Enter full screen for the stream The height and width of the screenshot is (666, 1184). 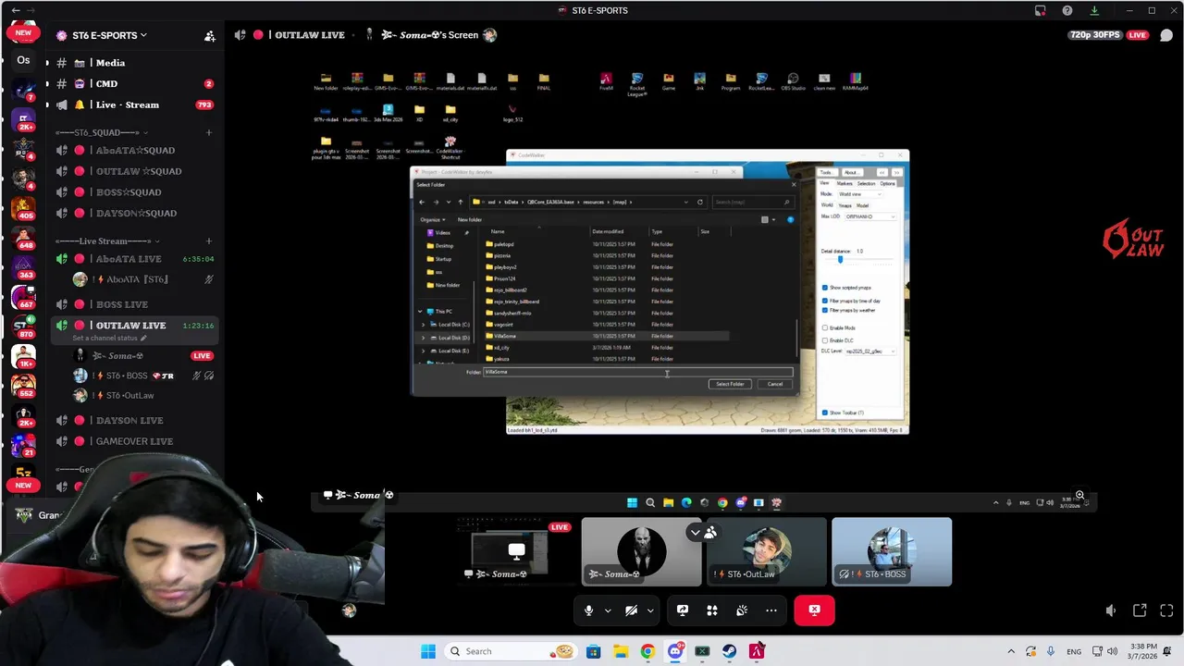[1166, 610]
